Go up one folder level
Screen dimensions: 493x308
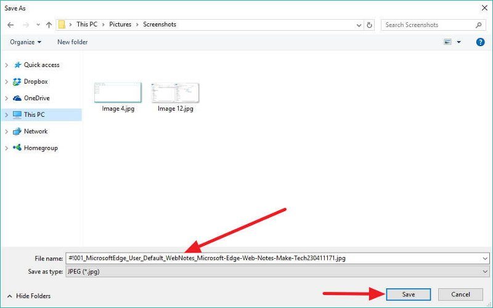(49, 25)
